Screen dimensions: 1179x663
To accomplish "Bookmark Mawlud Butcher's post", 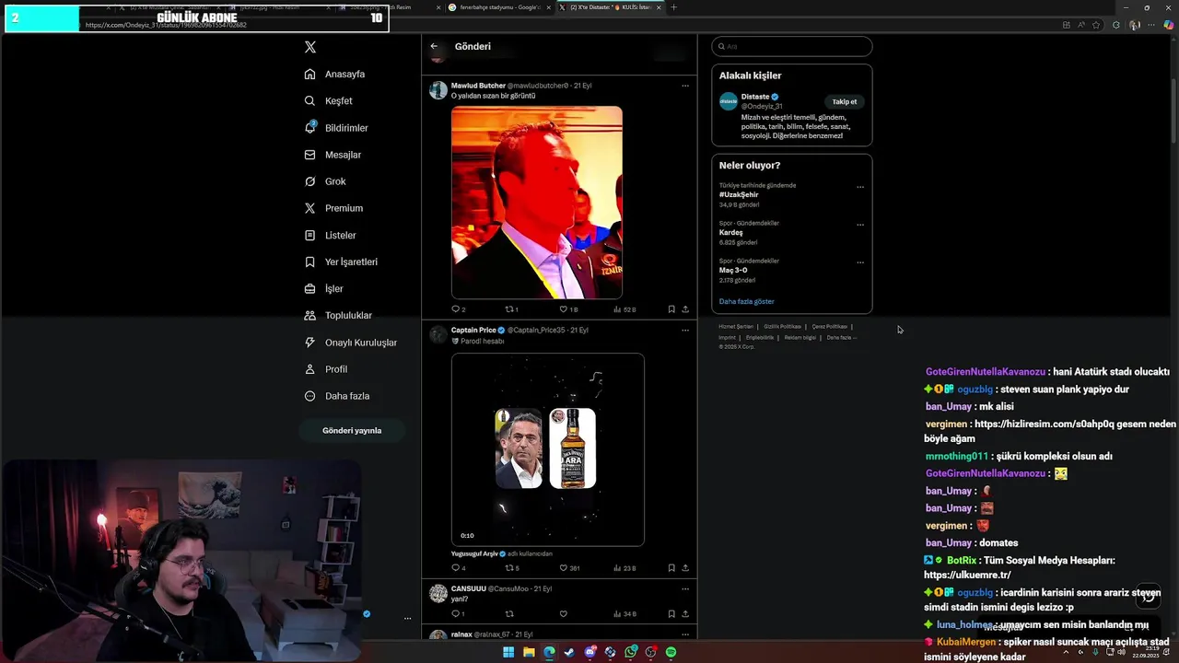I will click(671, 309).
